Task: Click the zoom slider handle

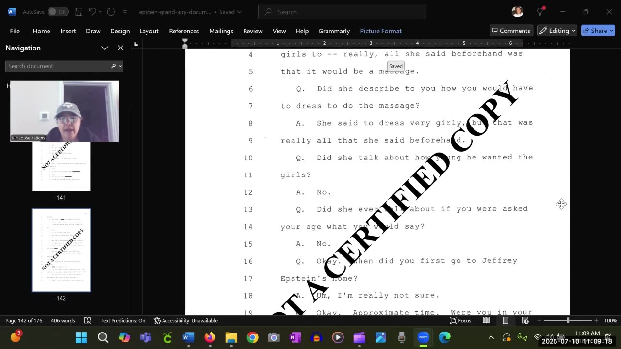Action: tap(568, 320)
